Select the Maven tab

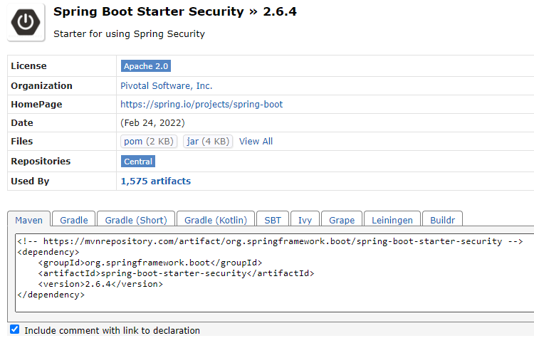coord(29,220)
